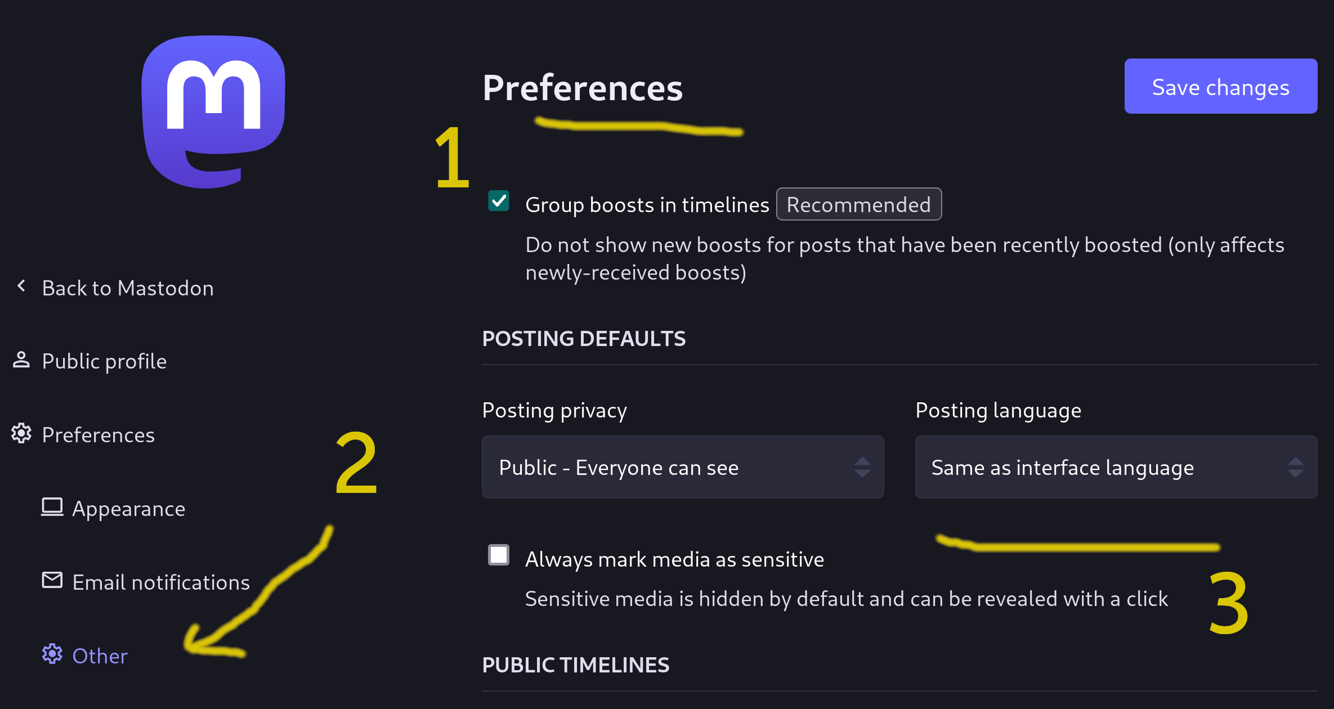Viewport: 1334px width, 709px height.
Task: Select the Other preferences section
Action: (100, 656)
